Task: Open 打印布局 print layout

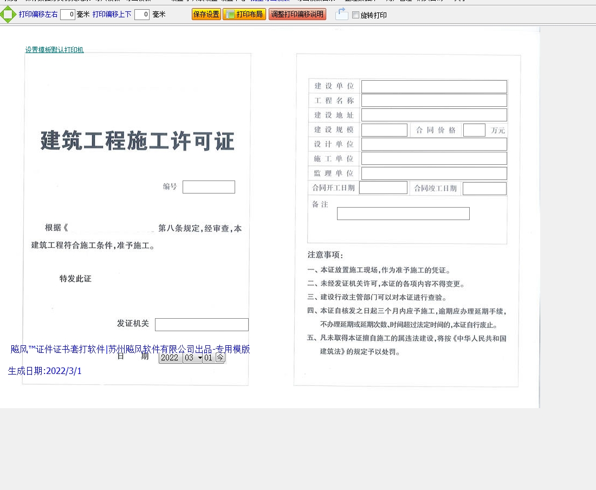Action: [244, 15]
